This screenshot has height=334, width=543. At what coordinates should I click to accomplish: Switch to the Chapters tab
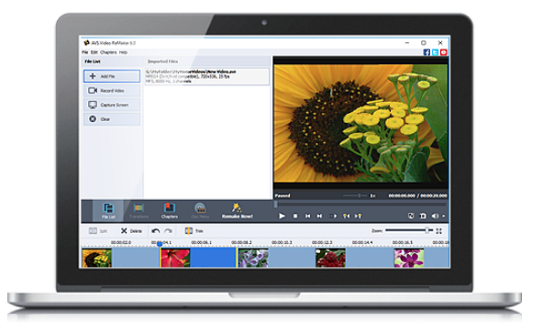click(x=170, y=211)
